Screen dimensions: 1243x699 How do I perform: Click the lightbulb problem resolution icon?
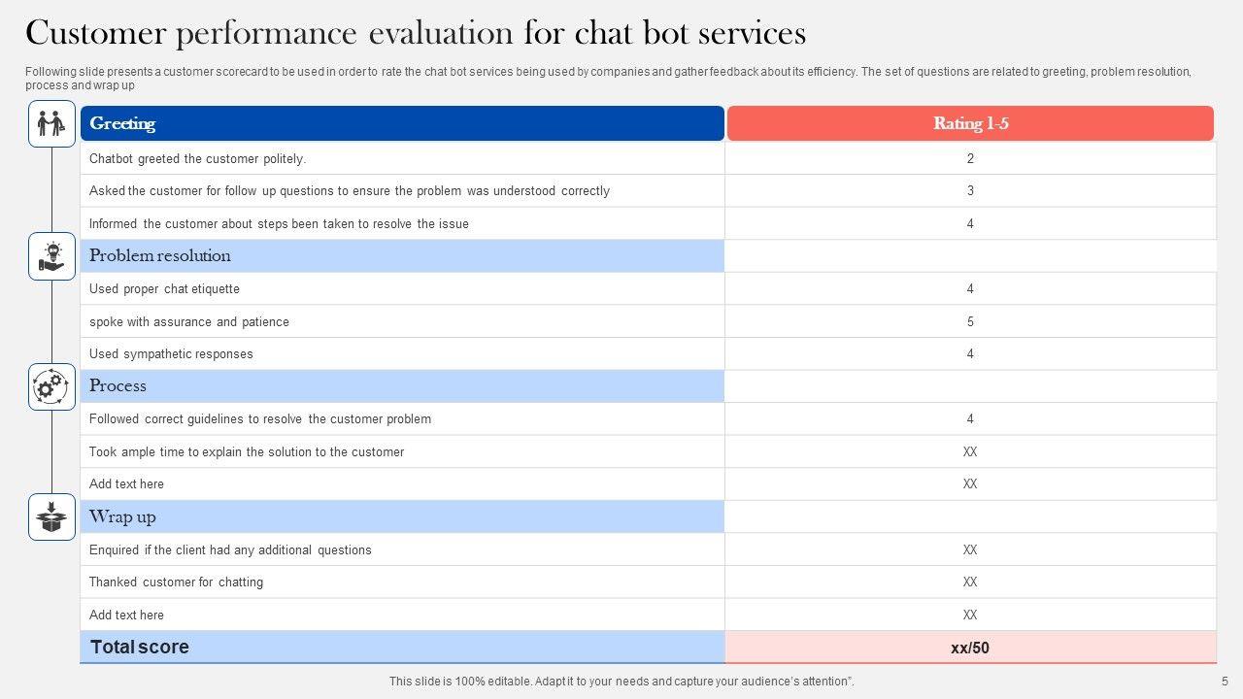(51, 256)
